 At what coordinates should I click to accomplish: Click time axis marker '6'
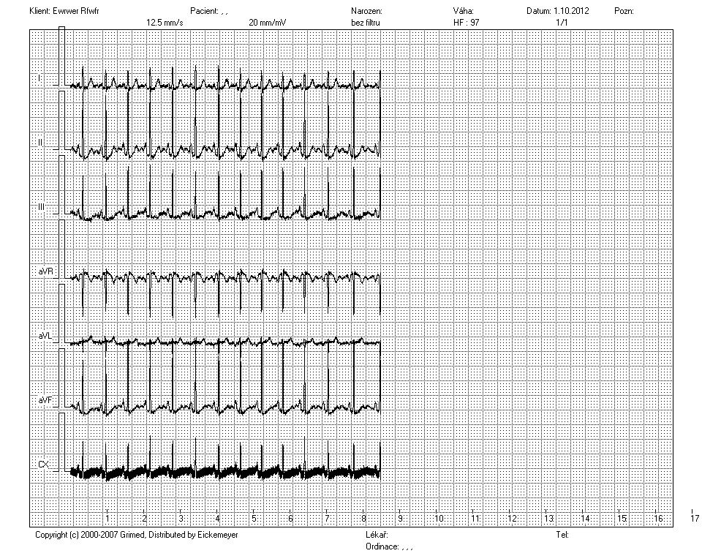[290, 519]
